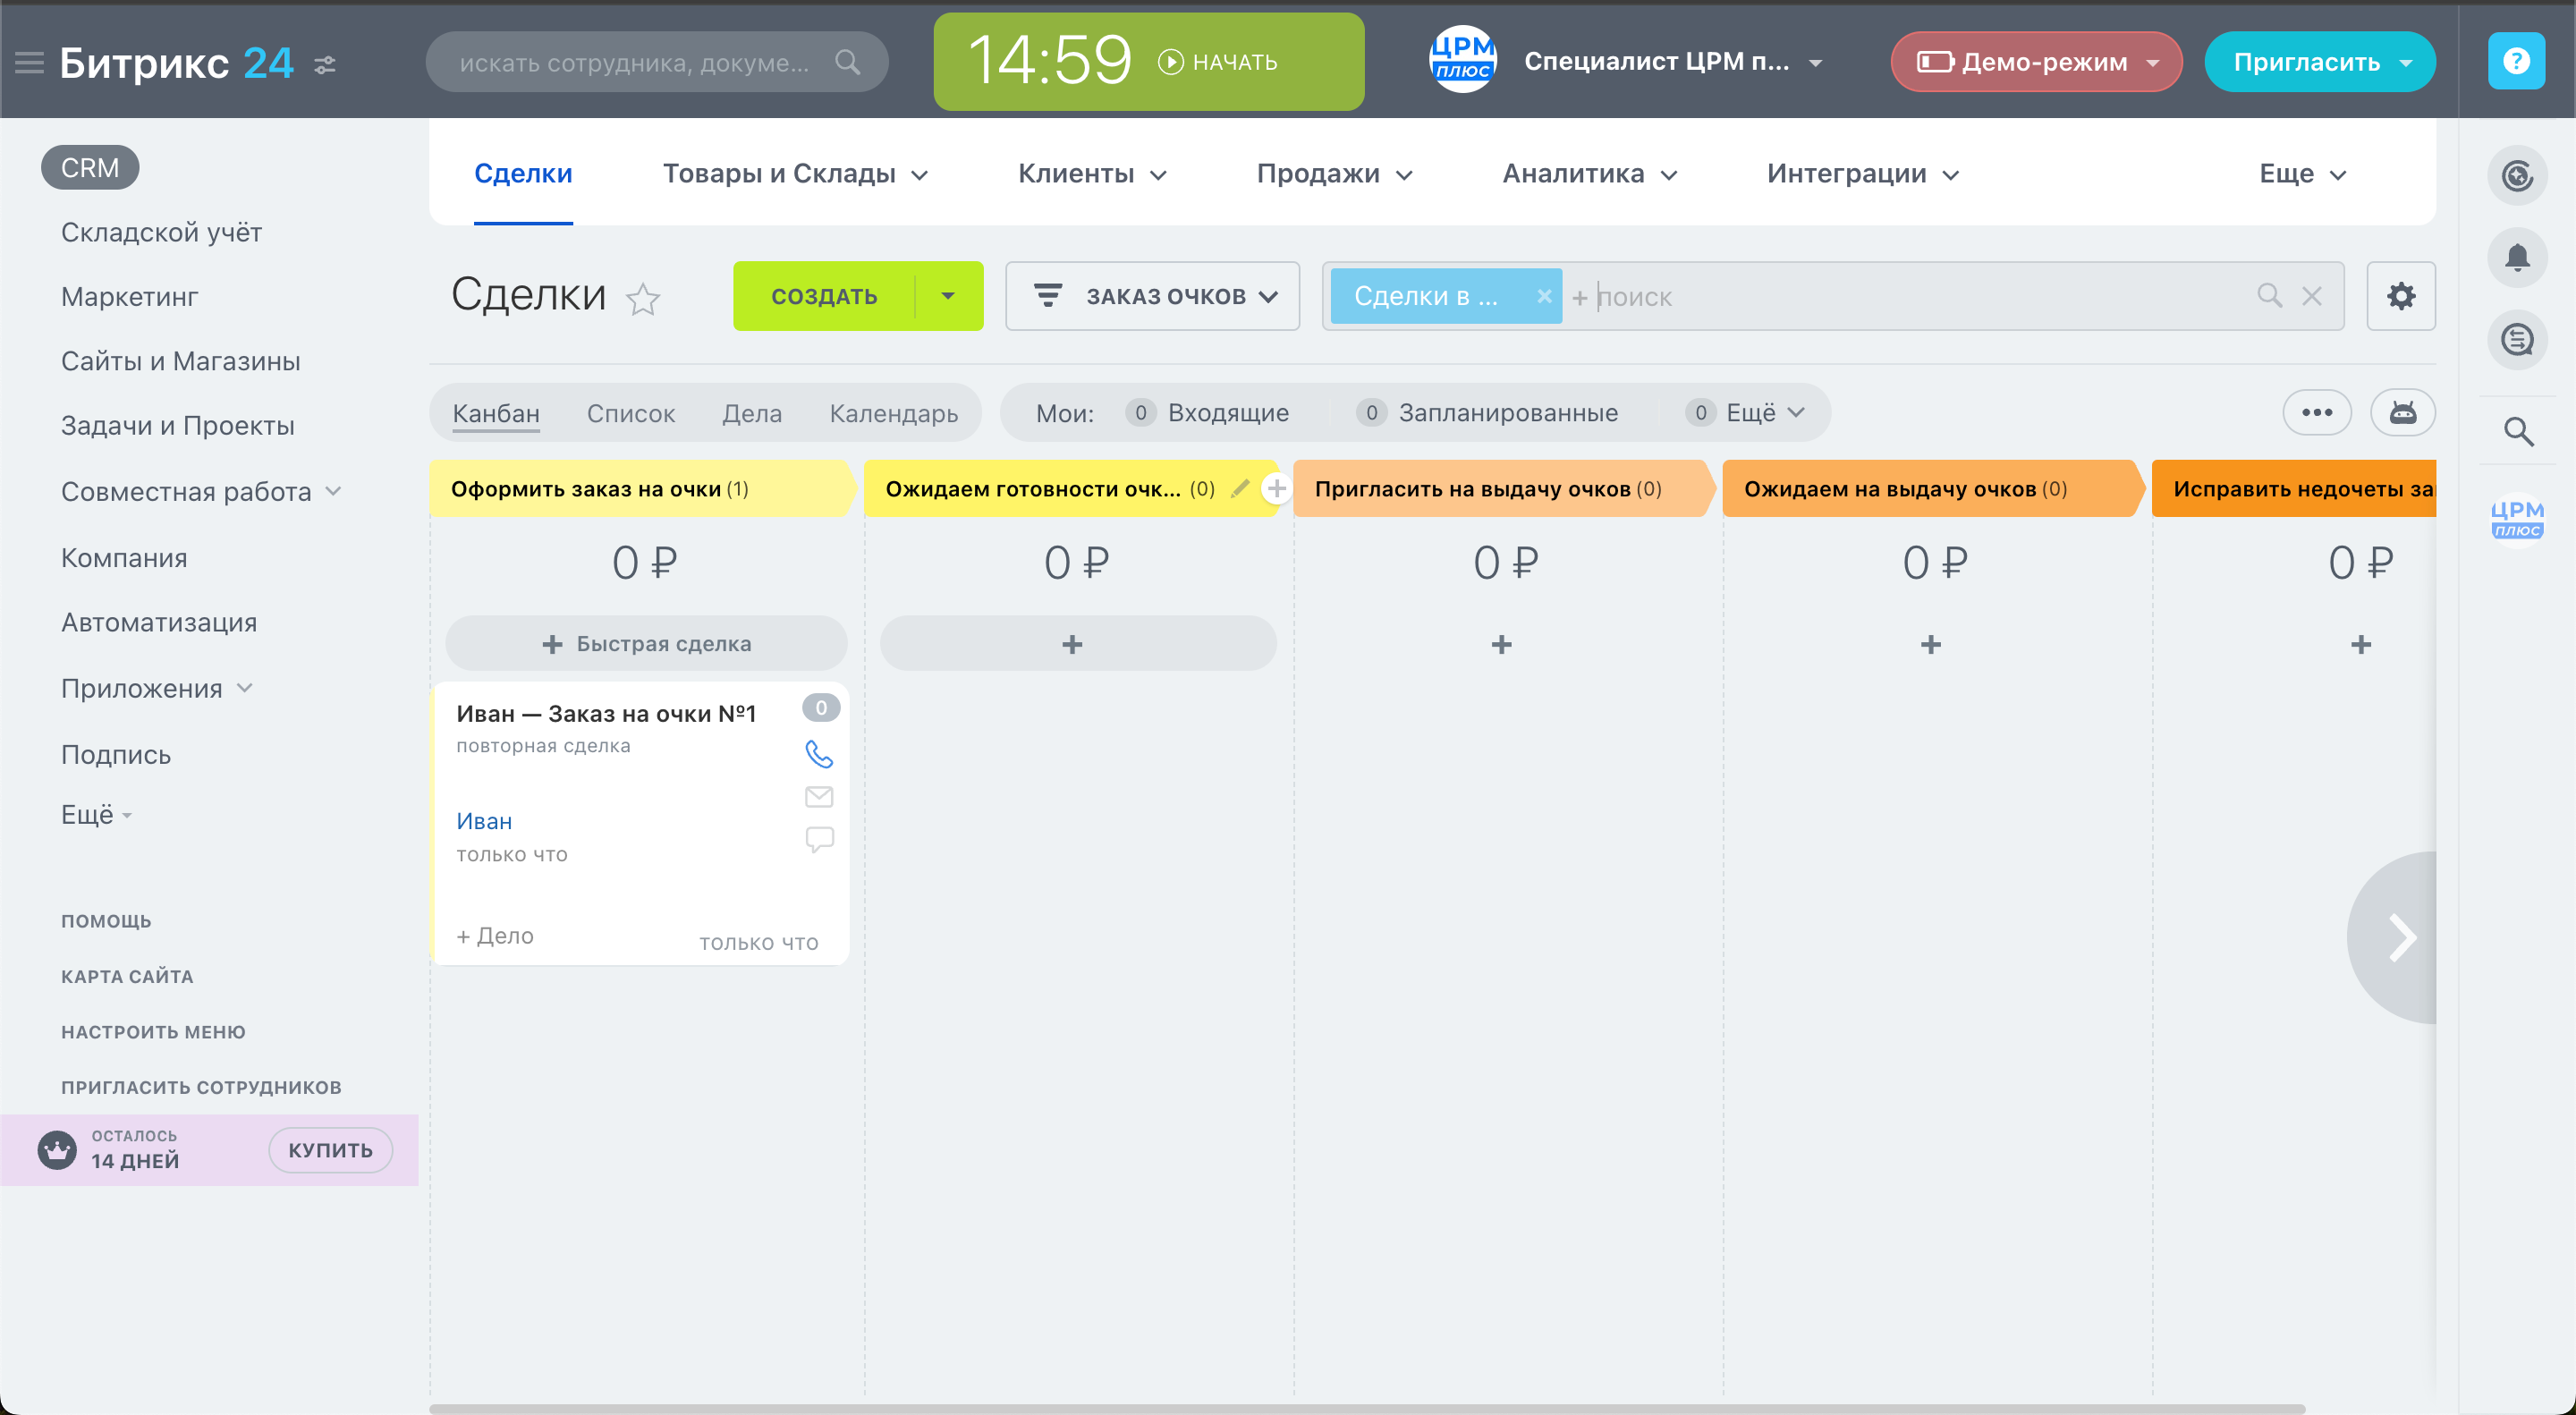Click pencil edit icon on Ожидаем готовности stage
Viewport: 2576px width, 1415px height.
coord(1240,488)
